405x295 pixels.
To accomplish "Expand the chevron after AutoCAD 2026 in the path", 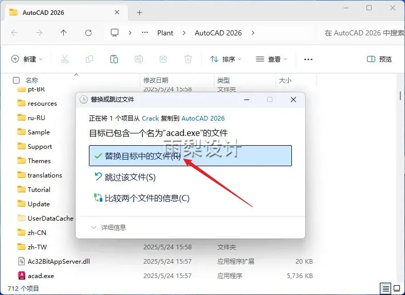I will tap(253, 33).
